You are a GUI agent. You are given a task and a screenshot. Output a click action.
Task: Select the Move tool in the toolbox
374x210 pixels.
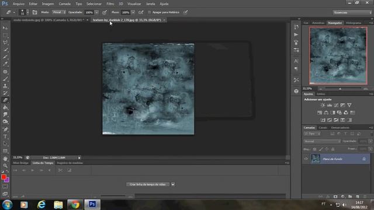click(x=5, y=28)
